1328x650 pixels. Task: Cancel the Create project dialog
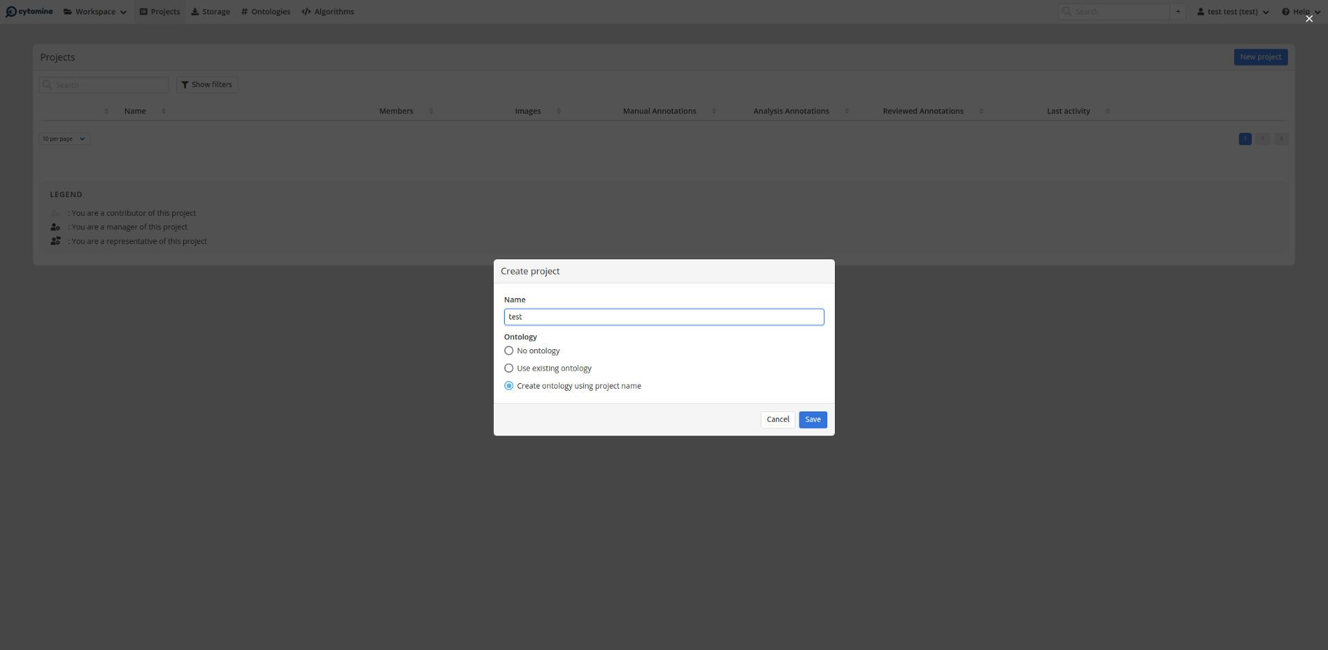pos(777,419)
